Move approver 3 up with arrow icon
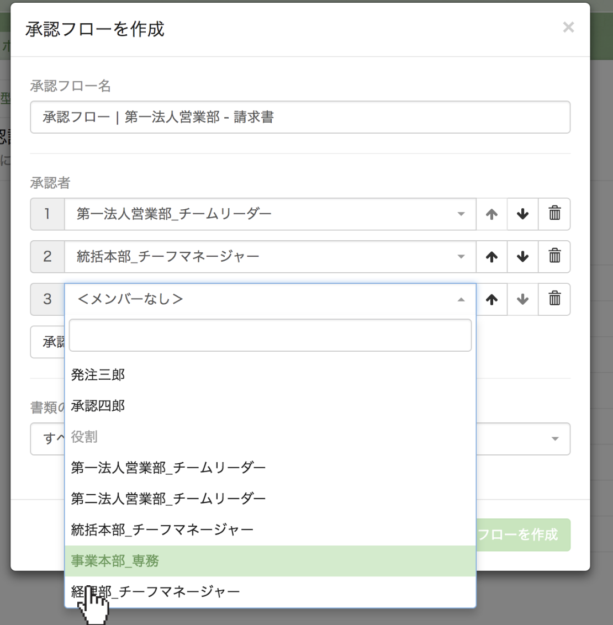Viewport: 613px width, 625px height. coord(492,299)
